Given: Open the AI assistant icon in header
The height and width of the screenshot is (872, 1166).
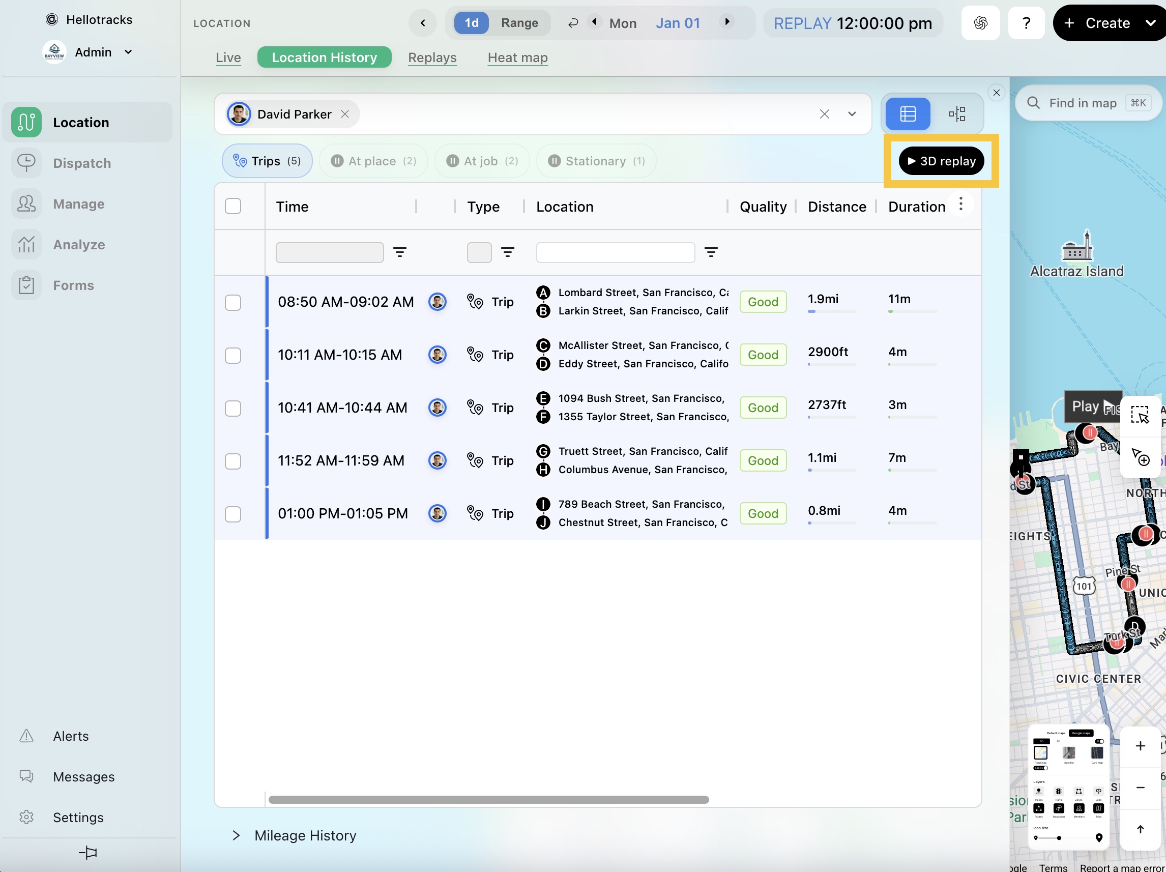Looking at the screenshot, I should point(980,23).
